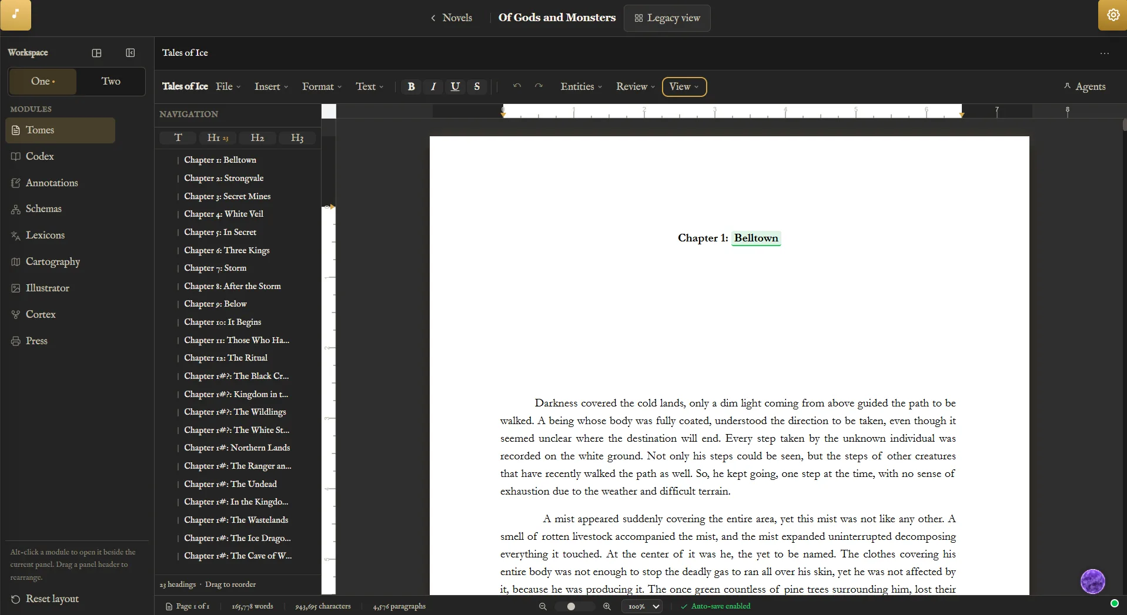The height and width of the screenshot is (615, 1127).
Task: Click the Of Gods and Monsters title
Action: (557, 18)
